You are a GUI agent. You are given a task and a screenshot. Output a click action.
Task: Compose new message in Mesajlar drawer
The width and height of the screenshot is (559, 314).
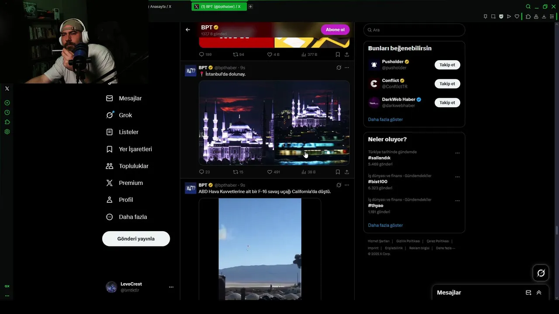tap(528, 293)
